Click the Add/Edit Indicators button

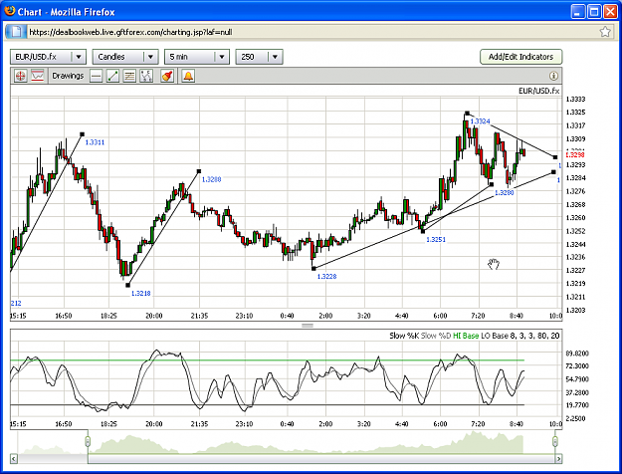click(520, 57)
